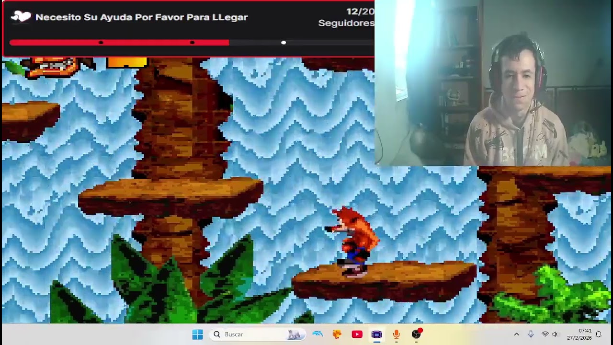The width and height of the screenshot is (613, 345).
Task: Show hidden system tray icons
Action: point(516,334)
